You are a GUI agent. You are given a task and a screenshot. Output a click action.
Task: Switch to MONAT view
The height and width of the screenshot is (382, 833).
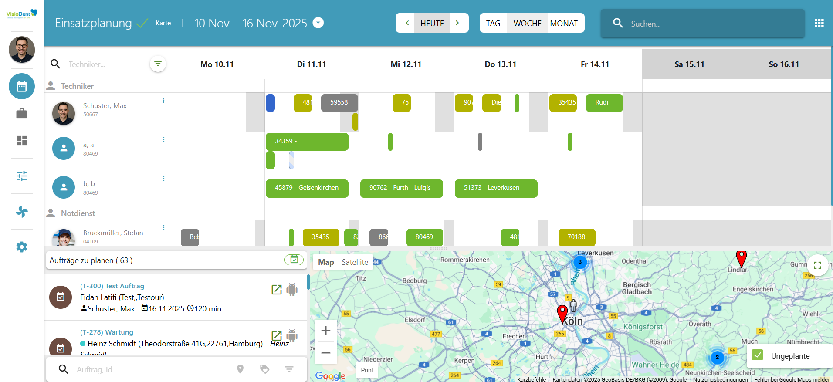tap(564, 24)
